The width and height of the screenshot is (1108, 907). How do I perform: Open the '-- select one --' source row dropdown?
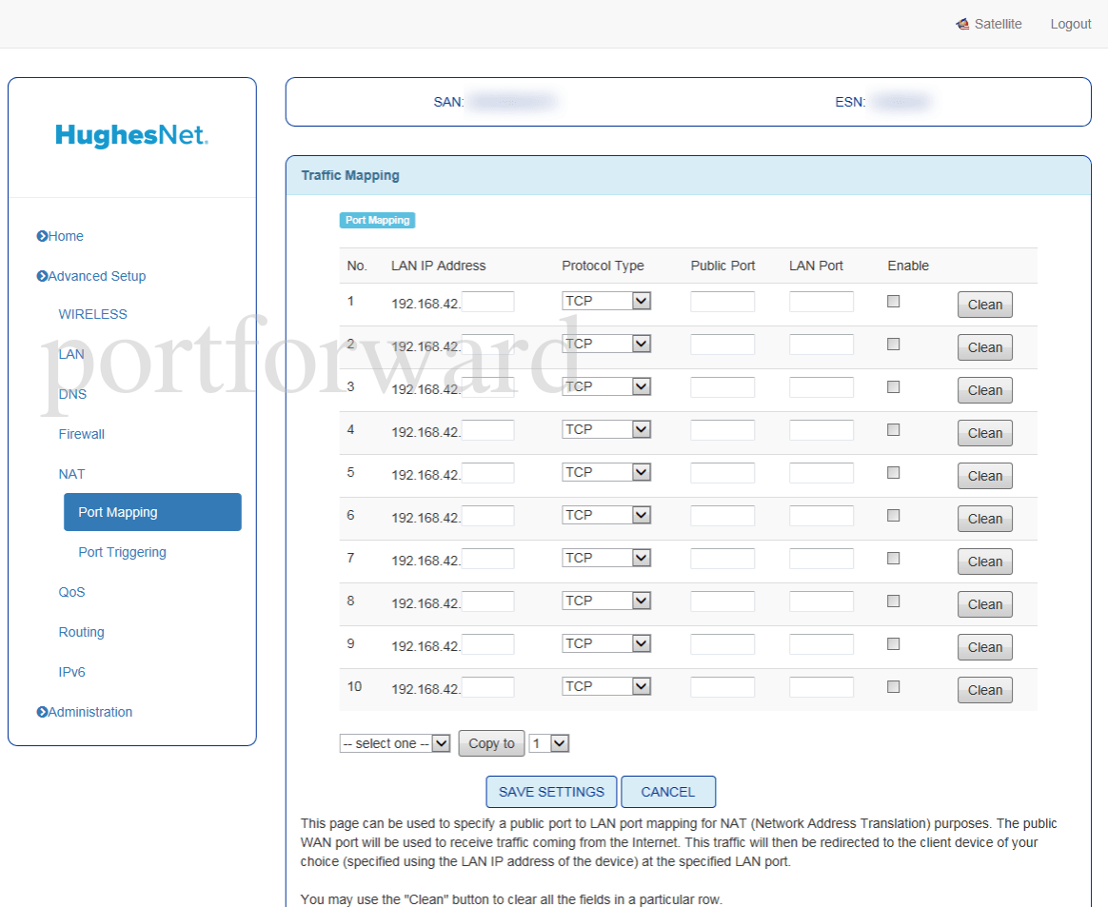click(395, 743)
